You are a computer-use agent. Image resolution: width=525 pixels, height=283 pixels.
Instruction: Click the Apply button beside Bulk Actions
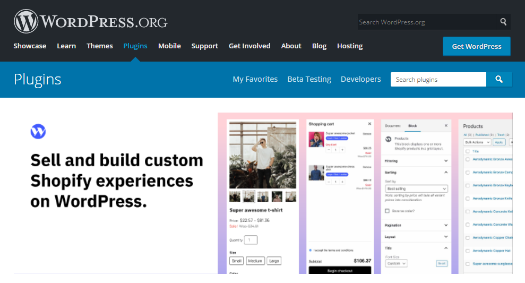(x=499, y=142)
